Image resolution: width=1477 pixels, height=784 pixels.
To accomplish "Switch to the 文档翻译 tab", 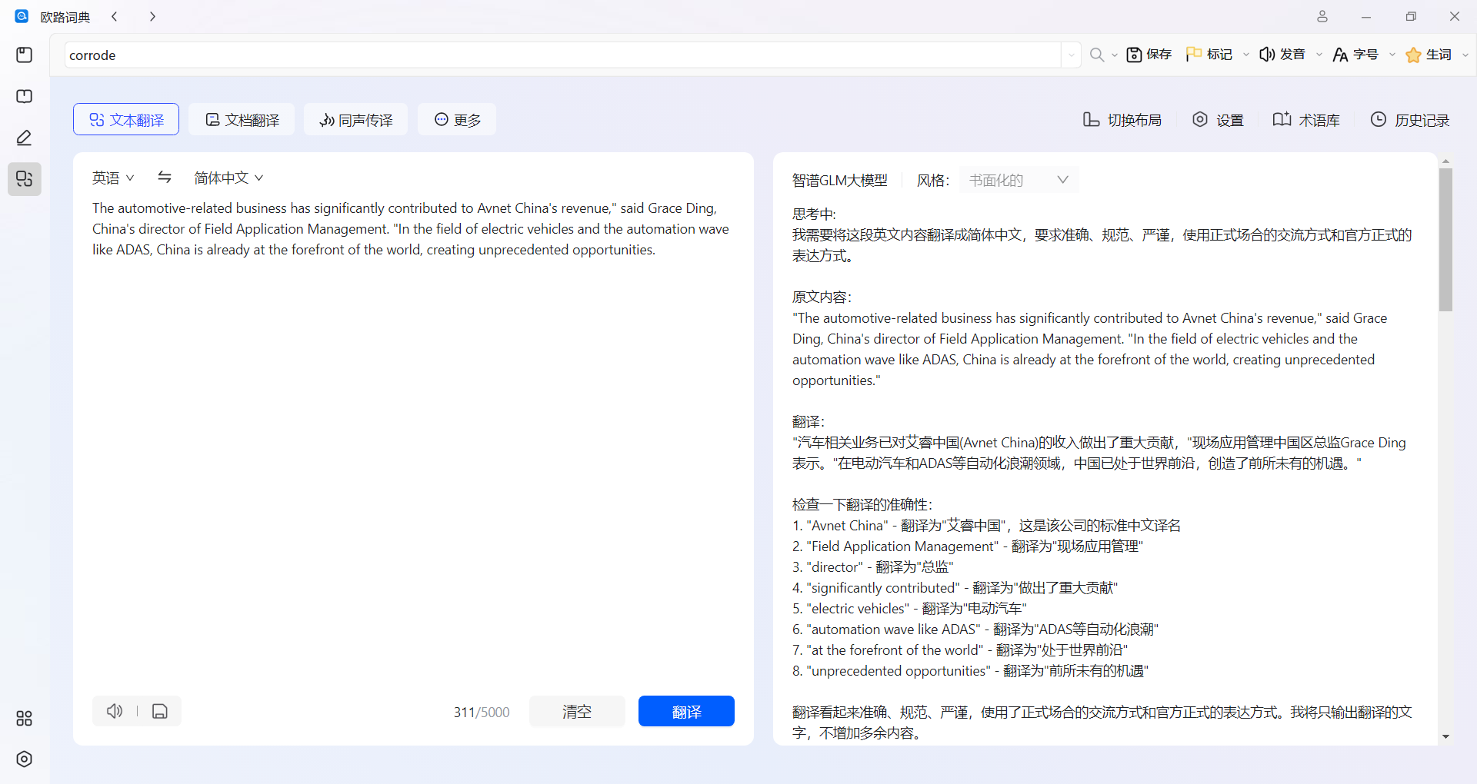I will coord(242,120).
